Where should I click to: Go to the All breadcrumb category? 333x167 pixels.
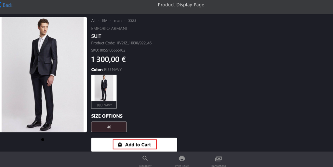click(x=93, y=20)
